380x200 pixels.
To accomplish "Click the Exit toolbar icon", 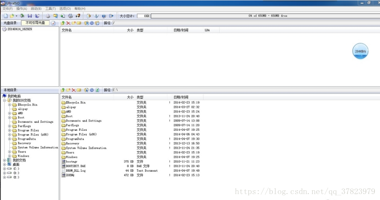I will (111, 16).
